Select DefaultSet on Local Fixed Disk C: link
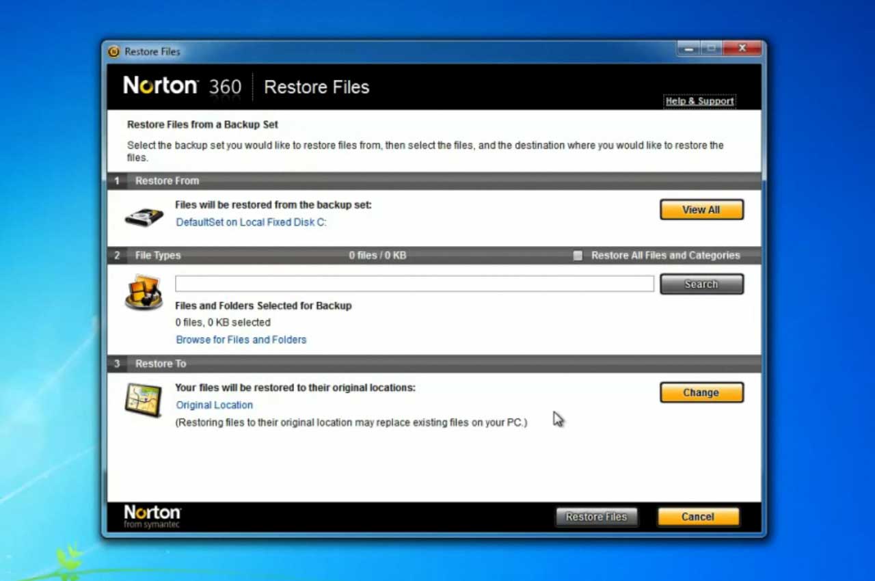 pos(251,222)
